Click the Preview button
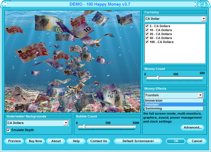The width and height of the screenshot is (211, 152). pos(14,141)
